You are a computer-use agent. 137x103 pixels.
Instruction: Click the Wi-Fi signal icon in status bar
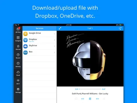[19, 25]
